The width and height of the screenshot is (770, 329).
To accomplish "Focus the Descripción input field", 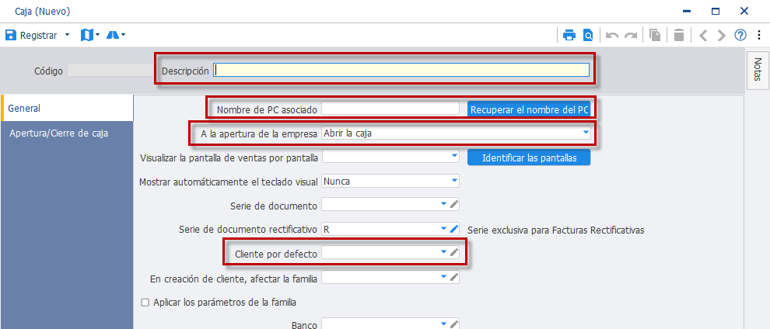I will 401,71.
